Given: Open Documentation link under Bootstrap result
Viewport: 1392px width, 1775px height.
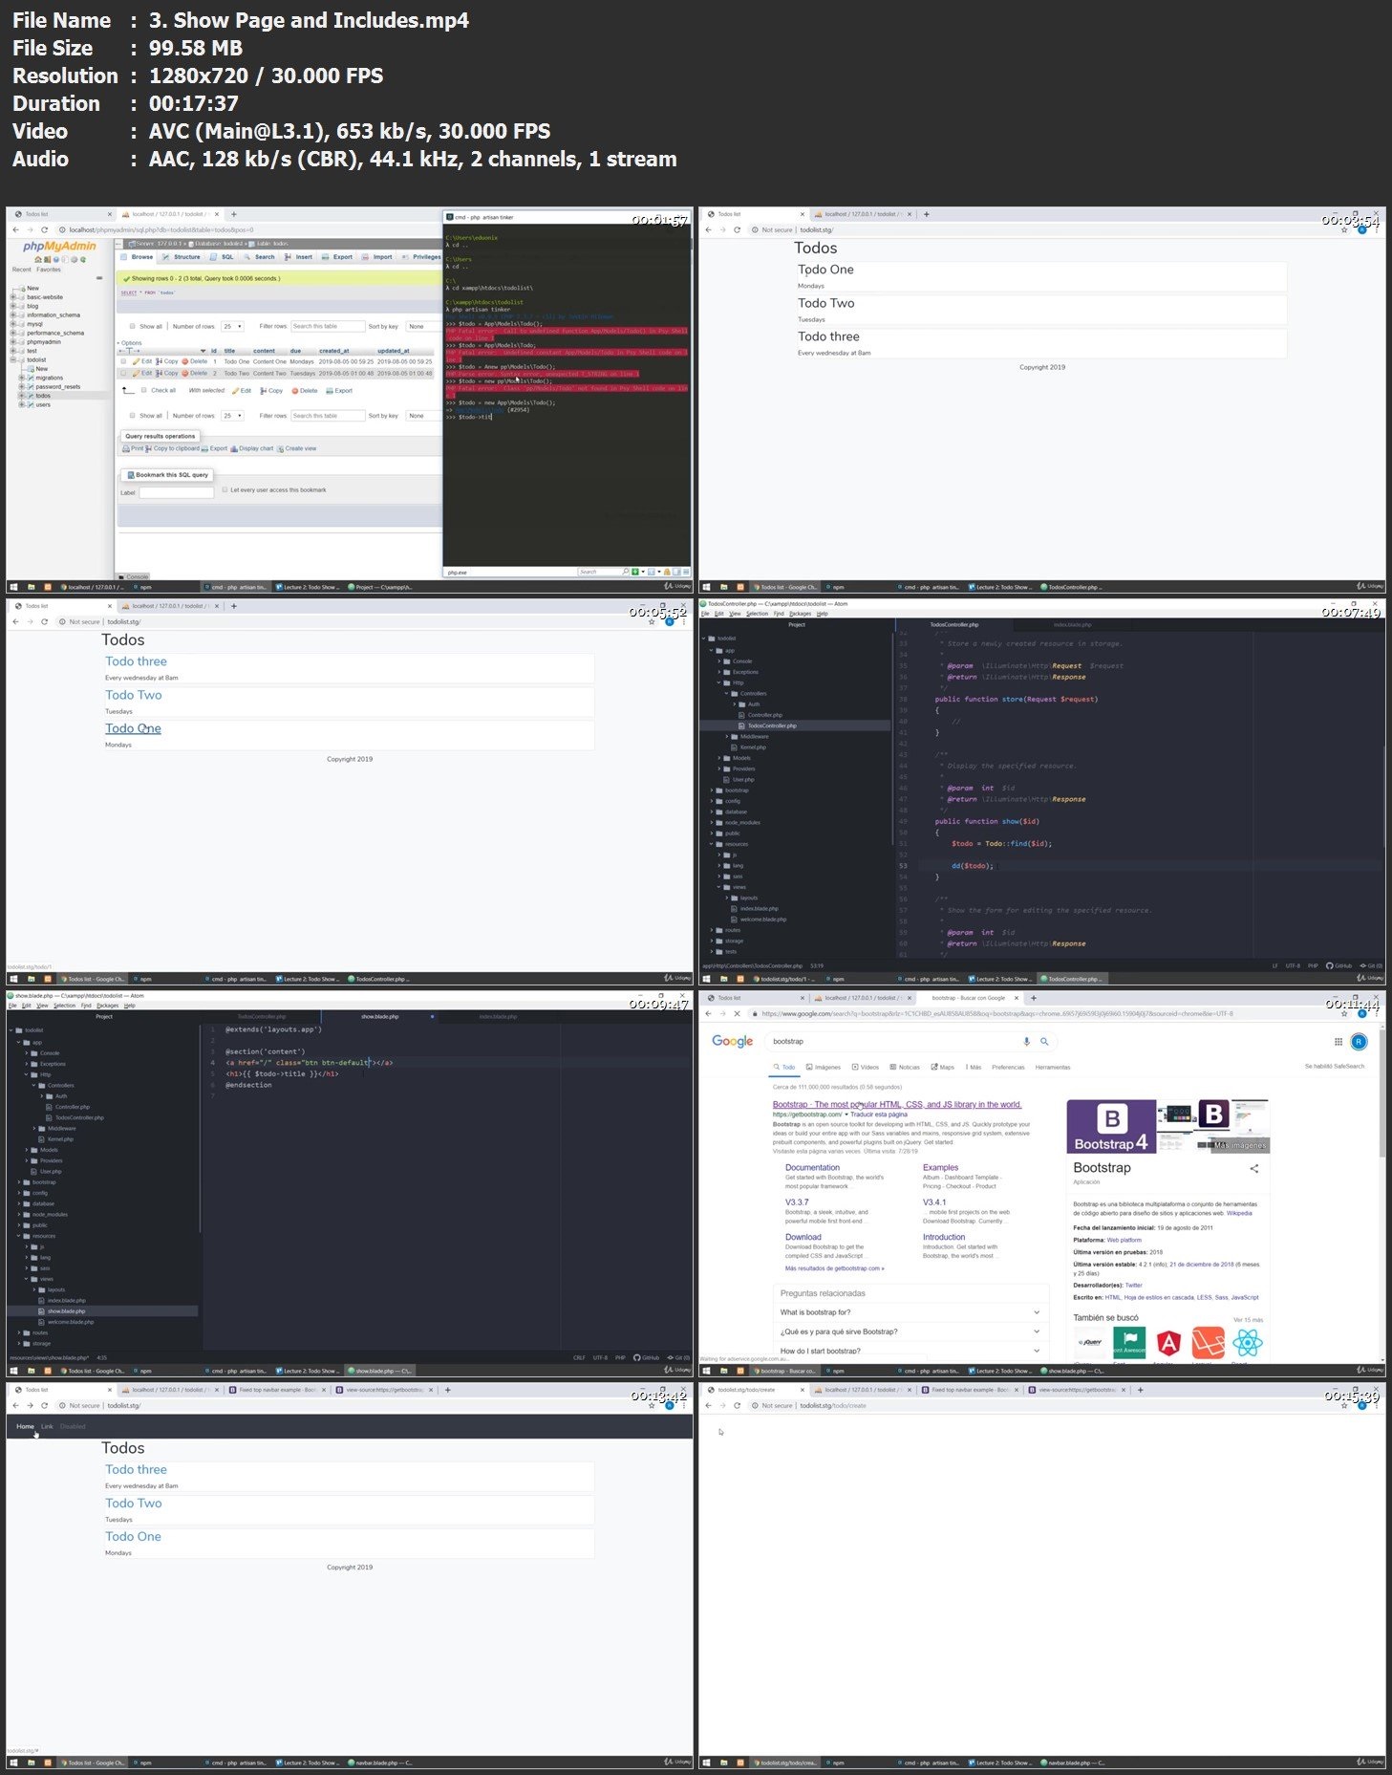Looking at the screenshot, I should [812, 1167].
